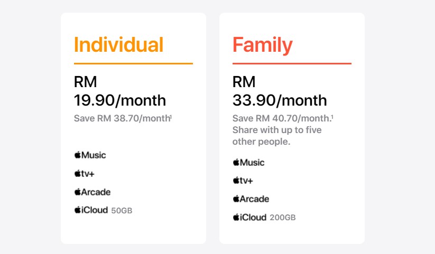
Task: Click the iCloud 200GB logo
Action: (249, 217)
